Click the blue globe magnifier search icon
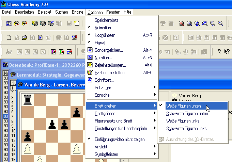This screenshot has width=232, height=162. coord(189,23)
